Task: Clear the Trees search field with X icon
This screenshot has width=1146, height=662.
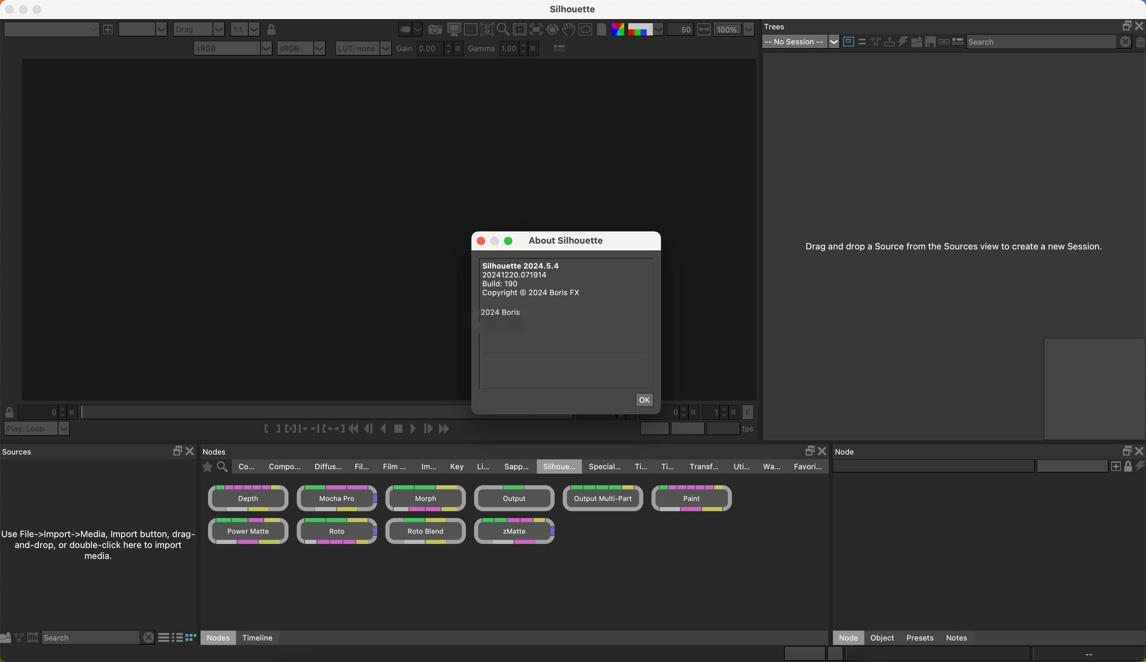Action: [1125, 42]
